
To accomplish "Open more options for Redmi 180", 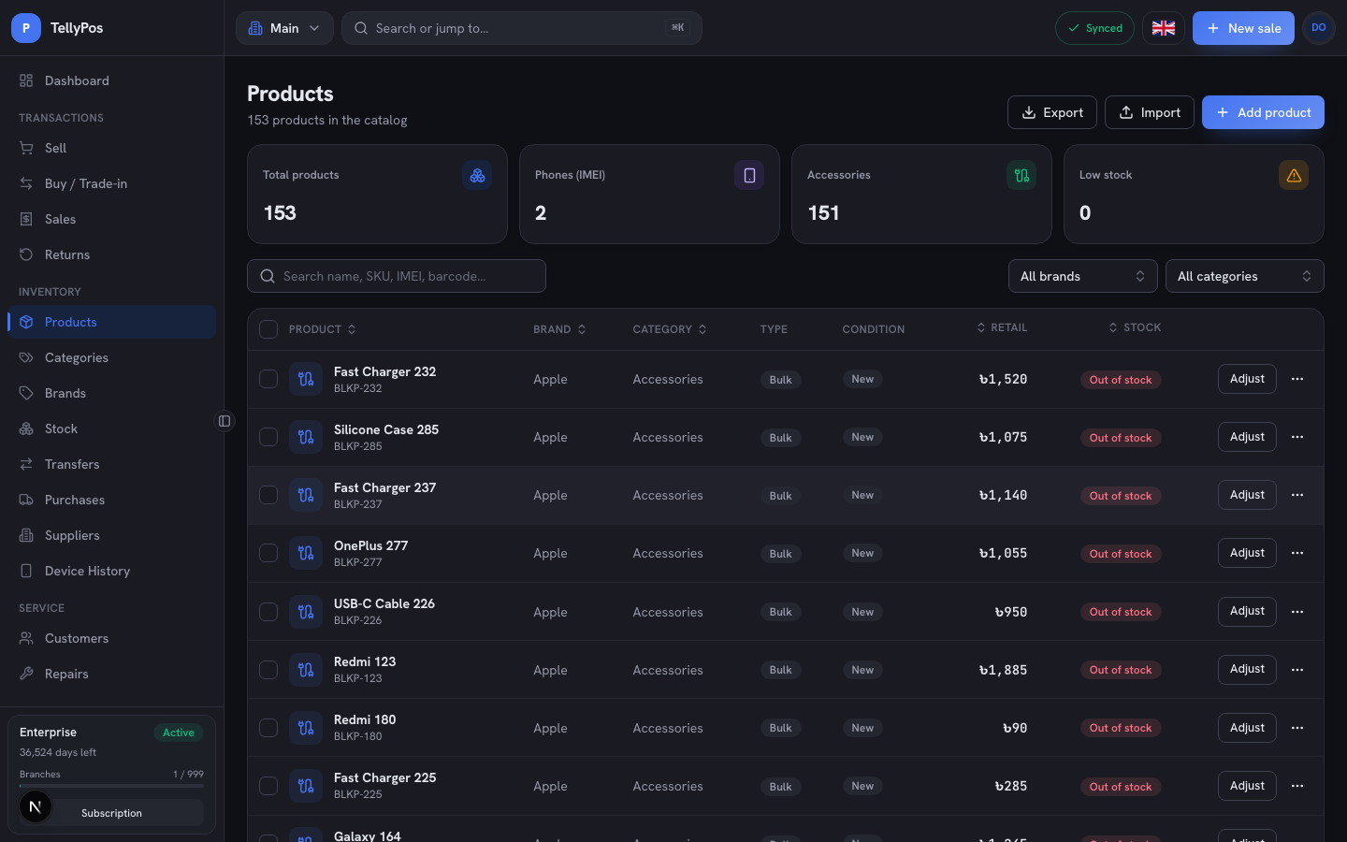I will click(1297, 728).
